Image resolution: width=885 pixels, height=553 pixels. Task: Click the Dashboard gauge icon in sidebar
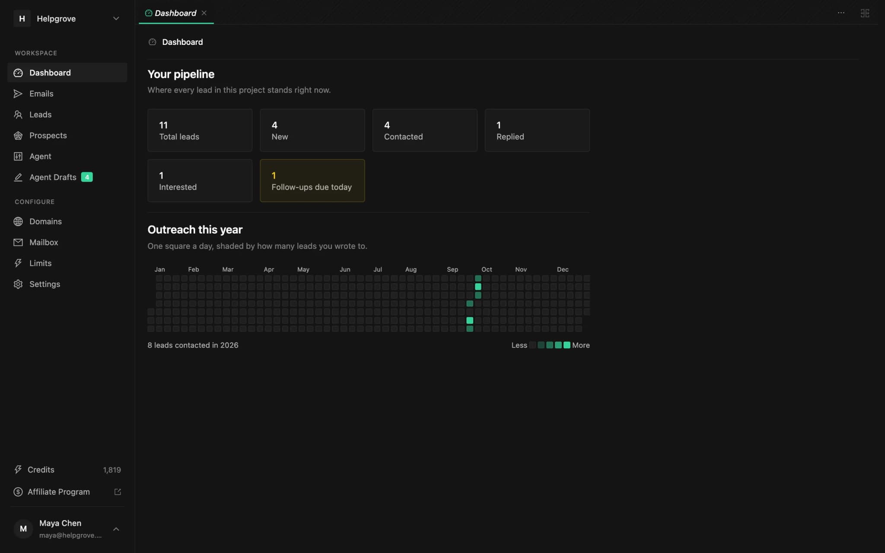[18, 73]
